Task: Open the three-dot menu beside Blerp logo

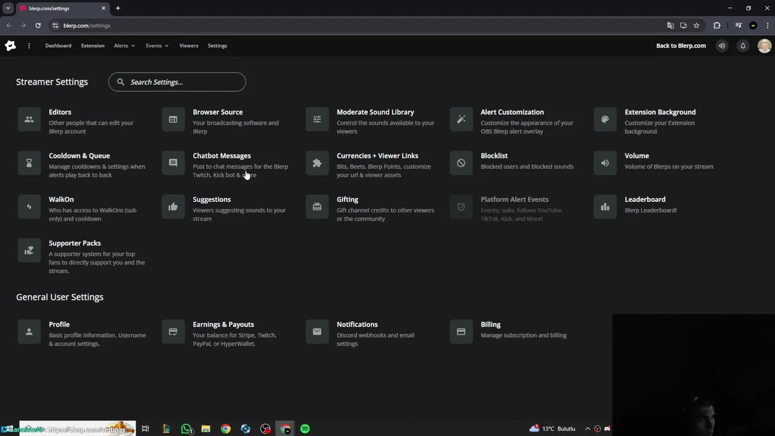Action: [28, 45]
